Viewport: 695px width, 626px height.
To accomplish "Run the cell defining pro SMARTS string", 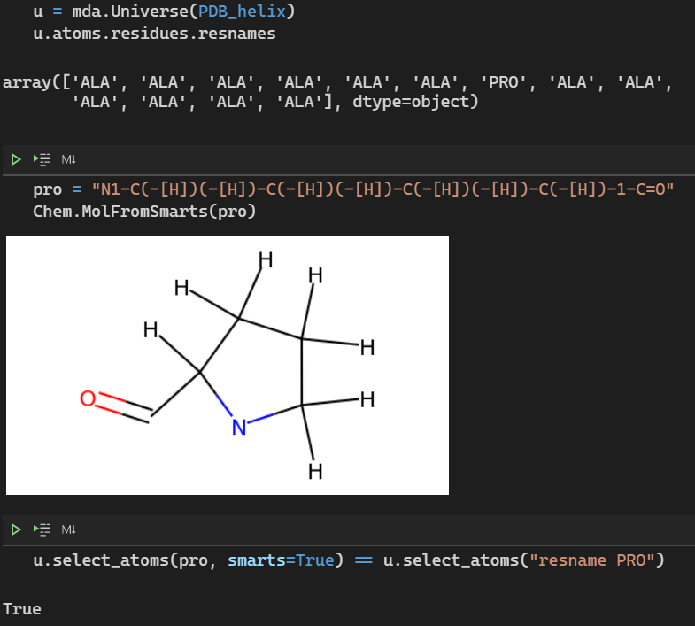I will 16,159.
